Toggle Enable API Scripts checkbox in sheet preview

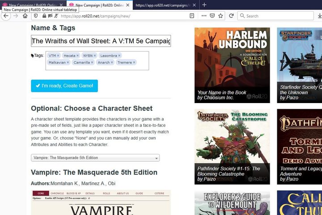pos(89,198)
